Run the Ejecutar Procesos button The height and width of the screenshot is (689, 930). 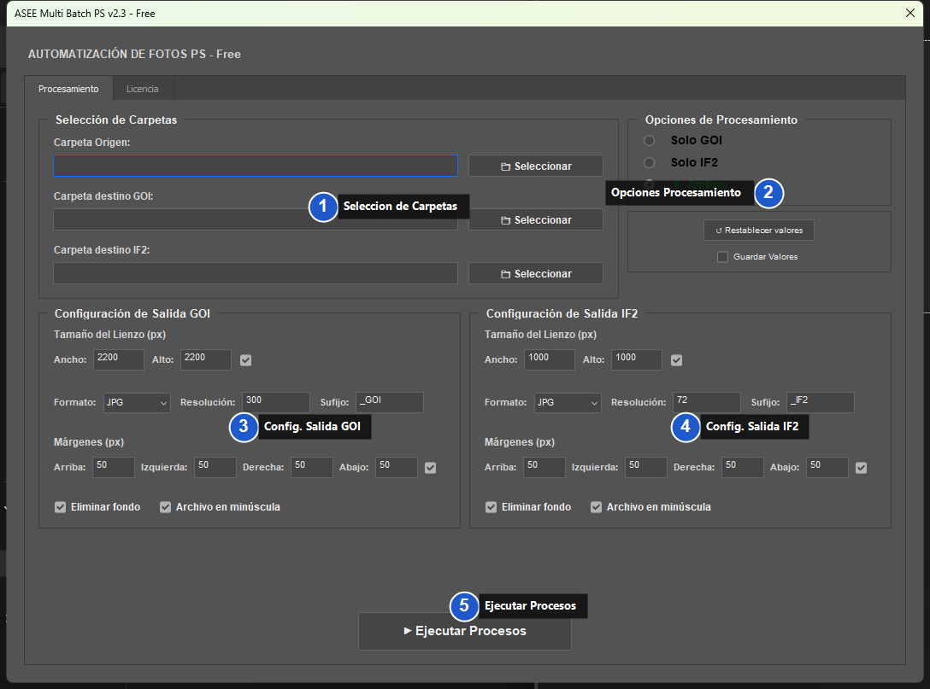(x=465, y=631)
